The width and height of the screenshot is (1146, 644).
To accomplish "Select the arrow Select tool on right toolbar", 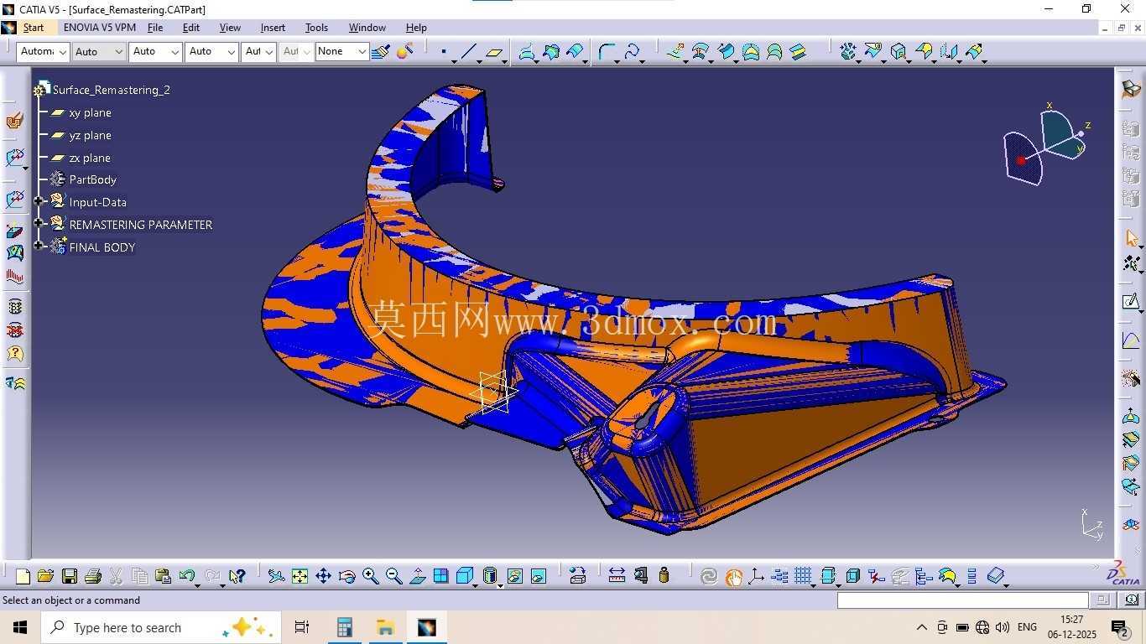I will tap(1132, 239).
